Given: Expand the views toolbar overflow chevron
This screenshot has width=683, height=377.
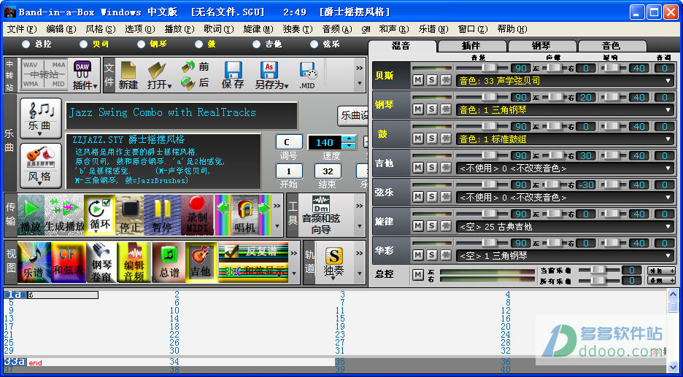Looking at the screenshot, I should click(294, 253).
